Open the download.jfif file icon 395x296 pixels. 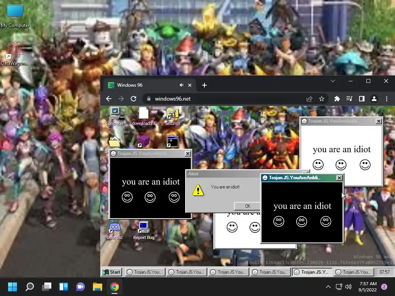144,116
